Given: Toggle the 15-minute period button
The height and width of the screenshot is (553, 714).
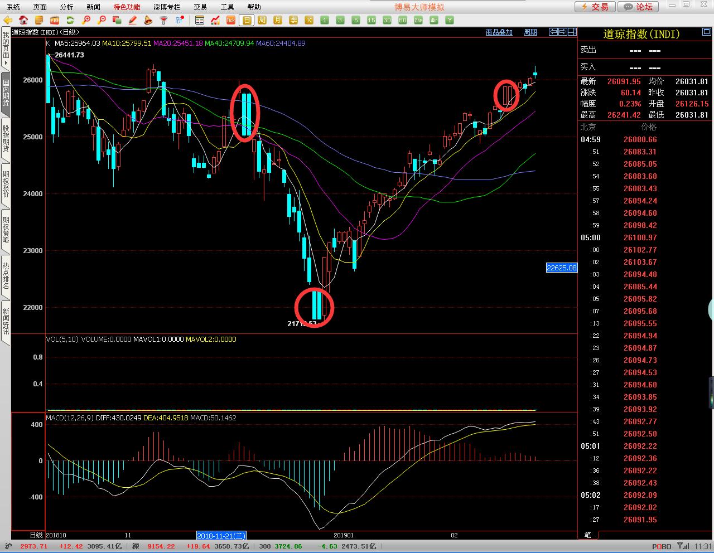Looking at the screenshot, I should click(x=371, y=20).
